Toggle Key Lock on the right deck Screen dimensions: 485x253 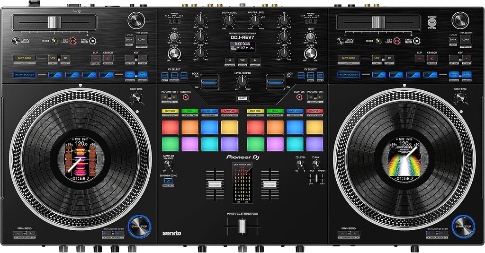[397, 41]
